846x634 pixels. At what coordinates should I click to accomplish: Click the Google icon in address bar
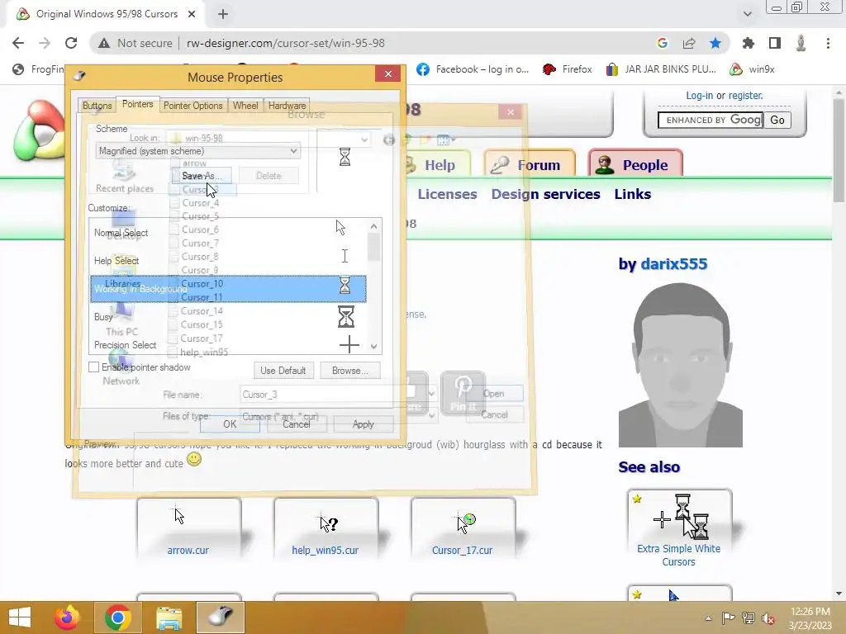[x=663, y=43]
